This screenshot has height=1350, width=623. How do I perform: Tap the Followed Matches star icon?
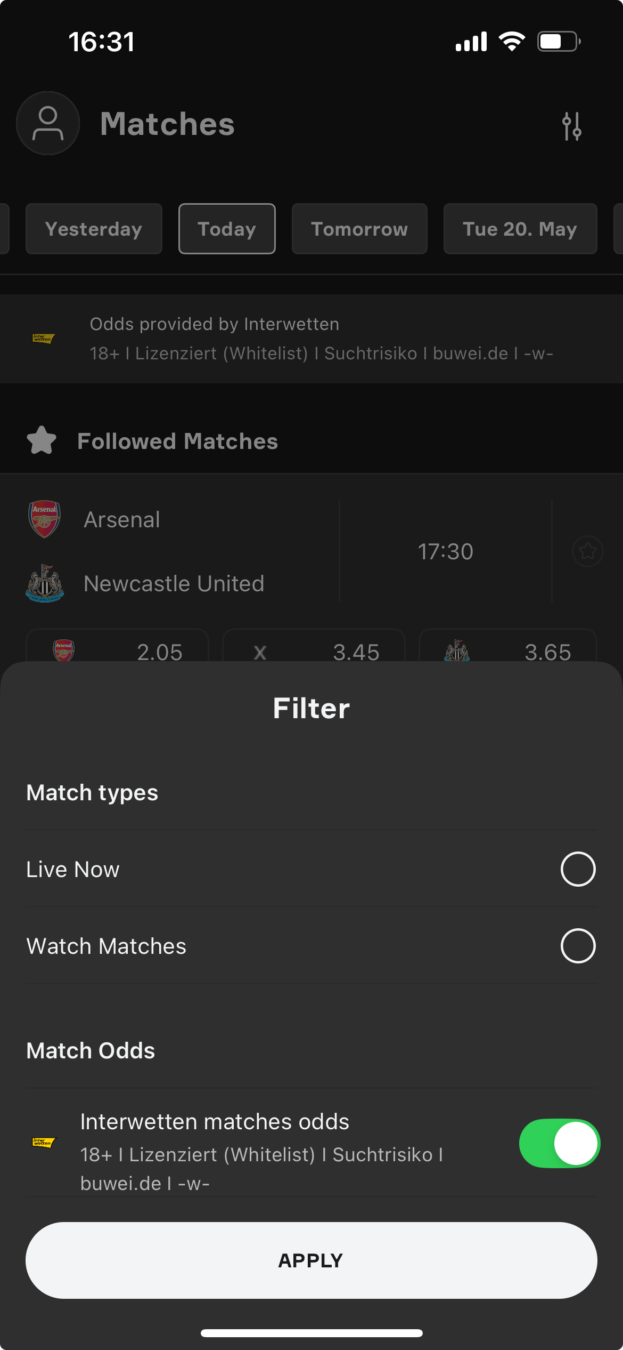(x=42, y=440)
